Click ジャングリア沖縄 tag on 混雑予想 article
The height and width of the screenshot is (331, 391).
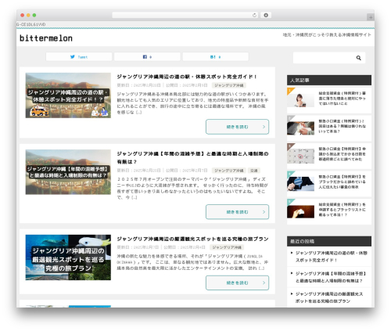click(x=229, y=171)
